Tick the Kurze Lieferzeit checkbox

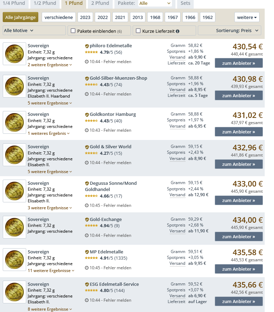(x=138, y=31)
